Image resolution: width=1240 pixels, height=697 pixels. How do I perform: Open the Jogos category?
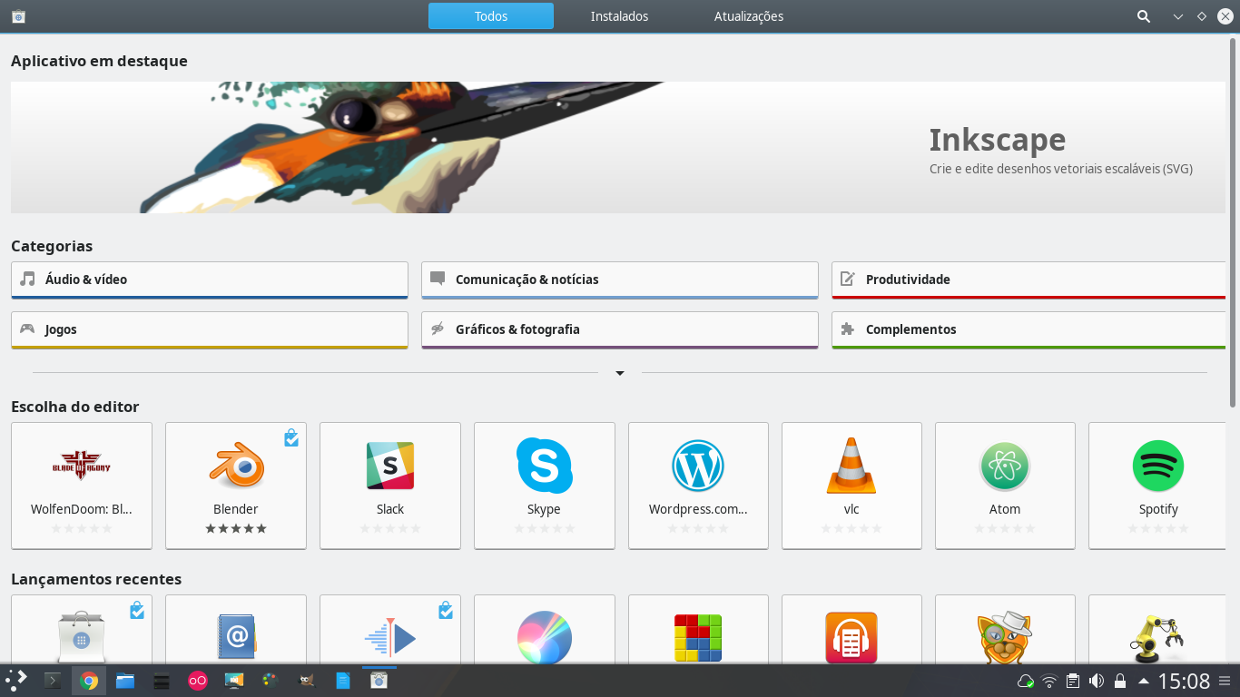(x=210, y=329)
